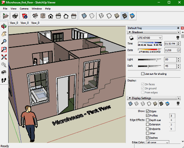
Task: Activate the Look Around eye tool
Action: pos(4,72)
